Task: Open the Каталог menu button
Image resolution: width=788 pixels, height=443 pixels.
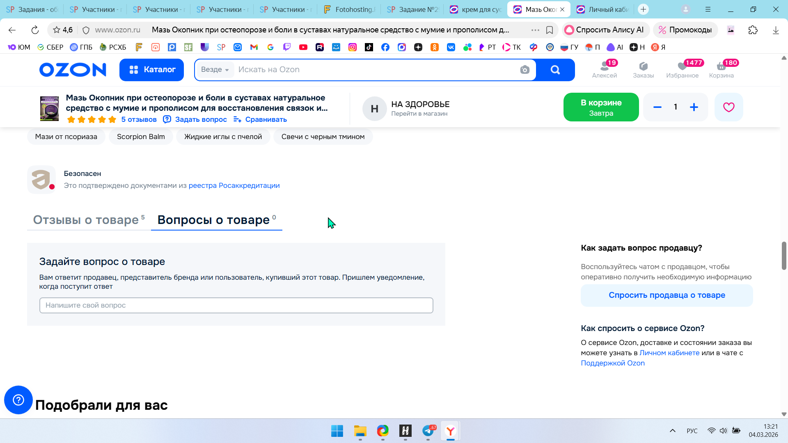Action: (151, 70)
